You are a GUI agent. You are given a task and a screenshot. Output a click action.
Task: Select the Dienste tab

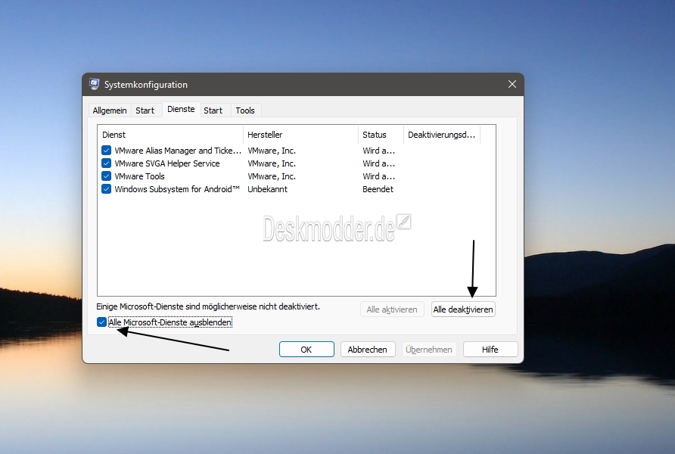tap(181, 109)
